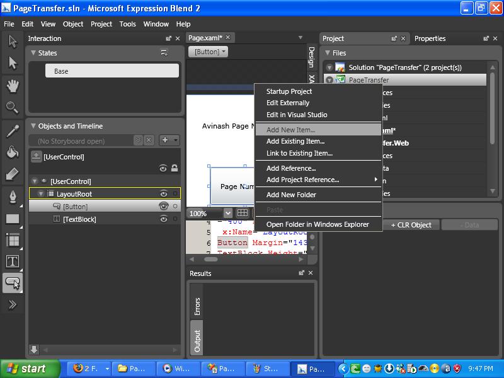Open the [Button] breadcrumb dropdown

pyautogui.click(x=209, y=52)
